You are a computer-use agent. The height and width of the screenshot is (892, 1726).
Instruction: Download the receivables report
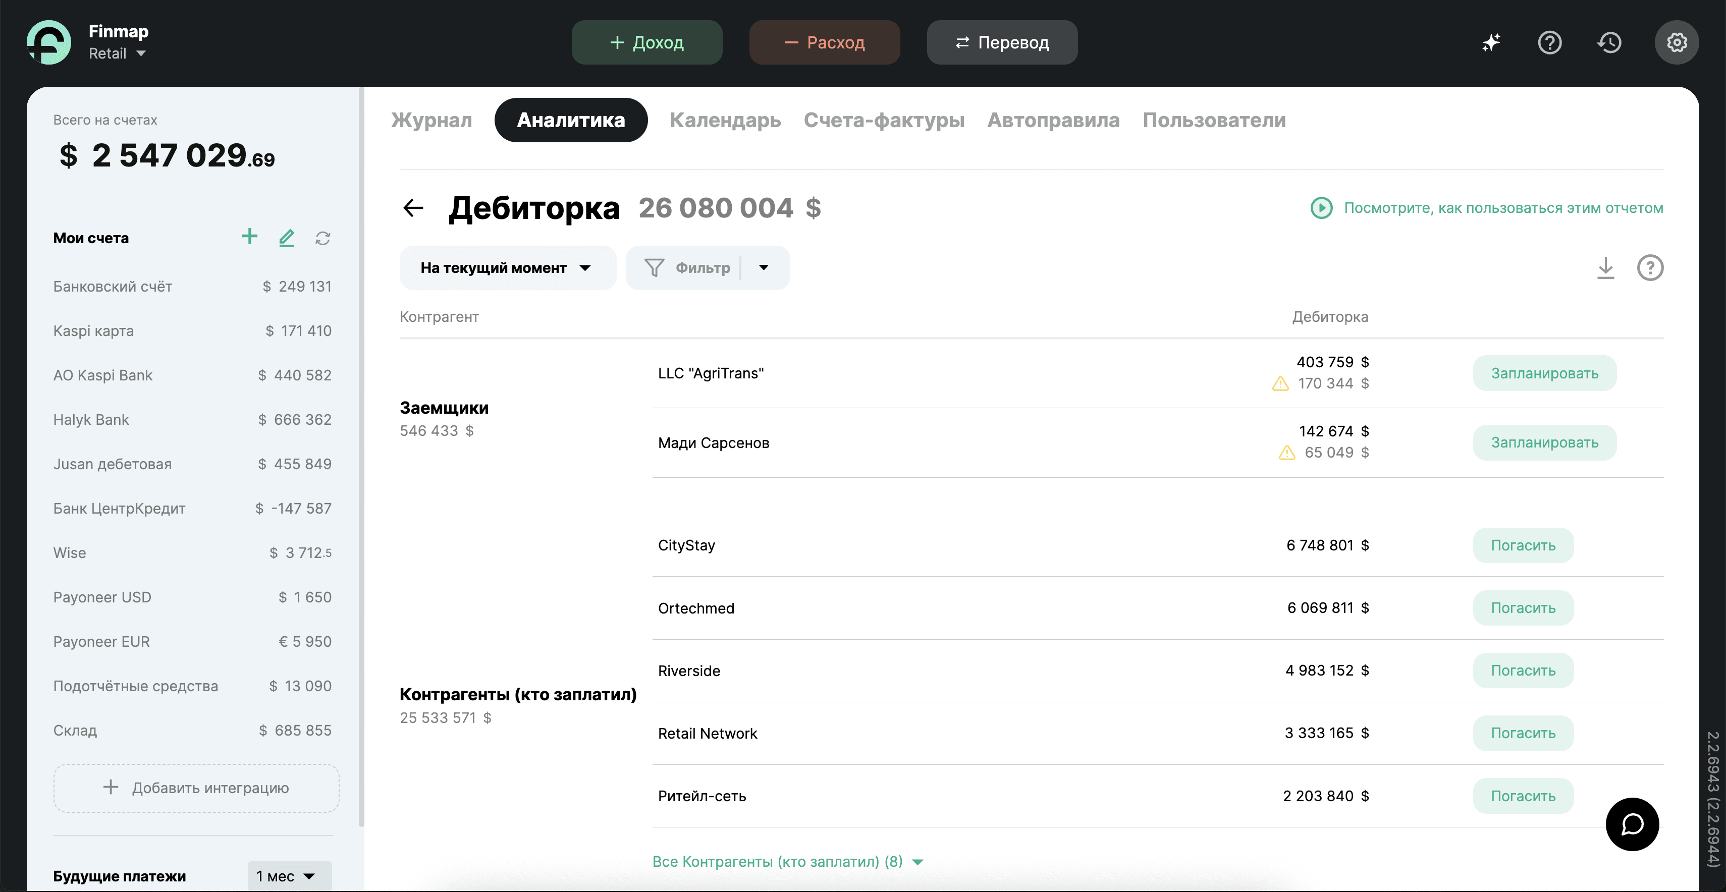tap(1605, 268)
